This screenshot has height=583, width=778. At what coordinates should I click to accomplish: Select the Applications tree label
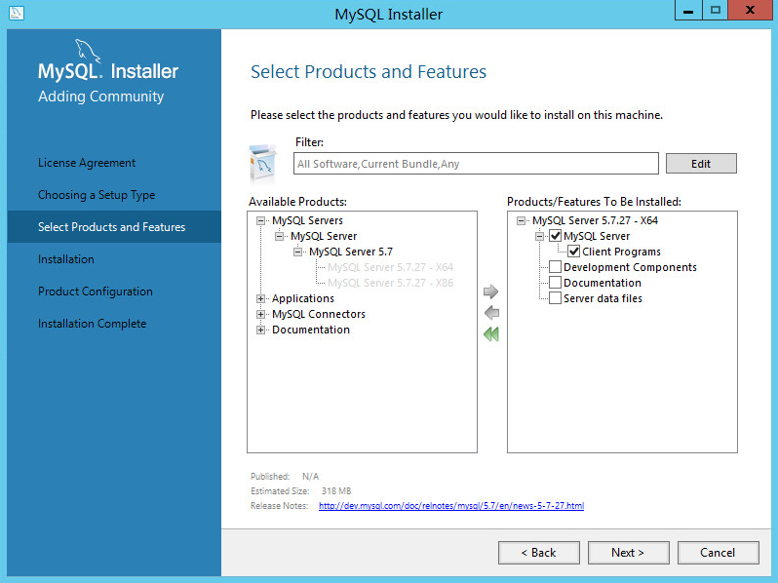click(x=302, y=298)
